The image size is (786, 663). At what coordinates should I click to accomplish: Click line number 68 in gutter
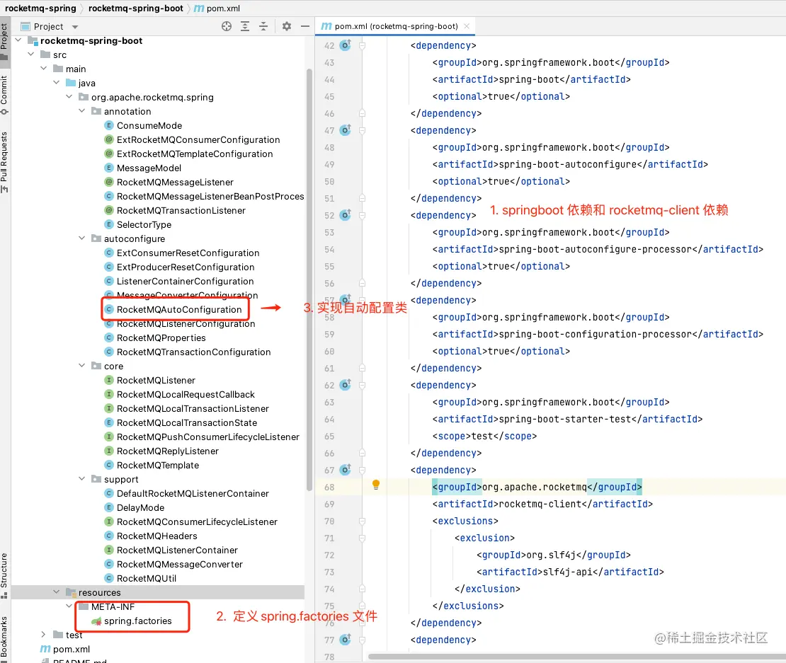(x=329, y=488)
